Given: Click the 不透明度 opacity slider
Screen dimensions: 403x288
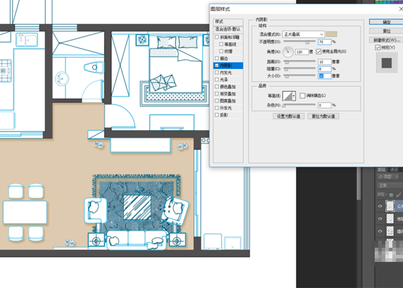Looking at the screenshot, I should tap(300, 42).
